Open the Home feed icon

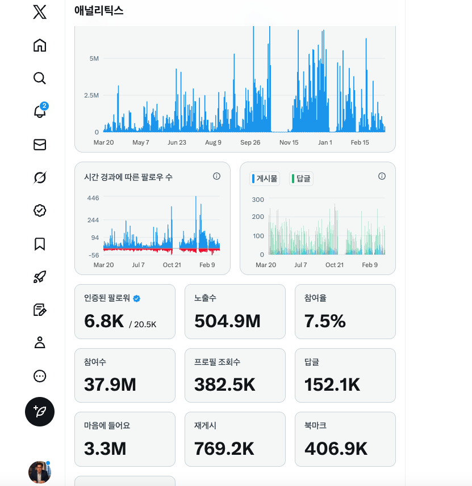[39, 45]
